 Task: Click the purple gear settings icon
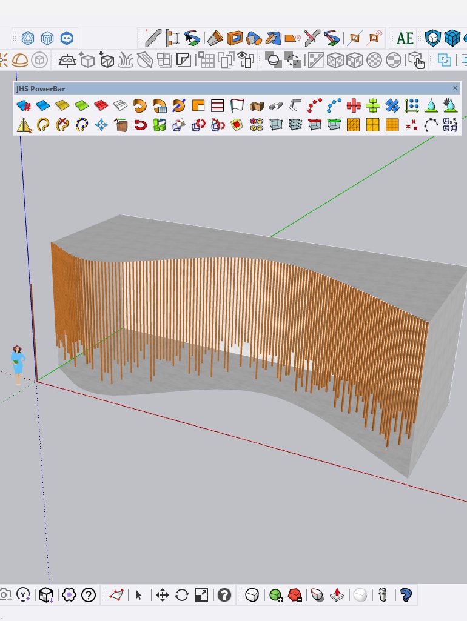pyautogui.click(x=69, y=595)
